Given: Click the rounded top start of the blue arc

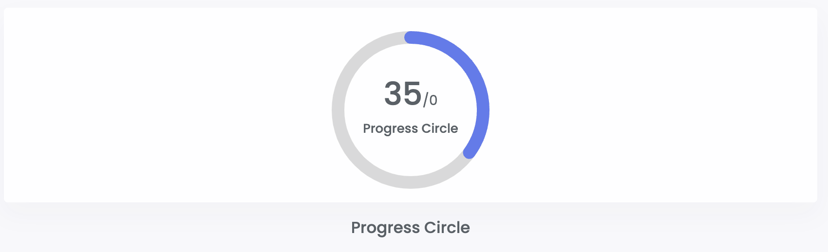Looking at the screenshot, I should pyautogui.click(x=411, y=37).
